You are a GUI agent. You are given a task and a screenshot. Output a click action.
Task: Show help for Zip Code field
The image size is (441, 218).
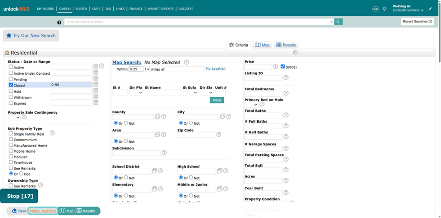[x=218, y=134]
